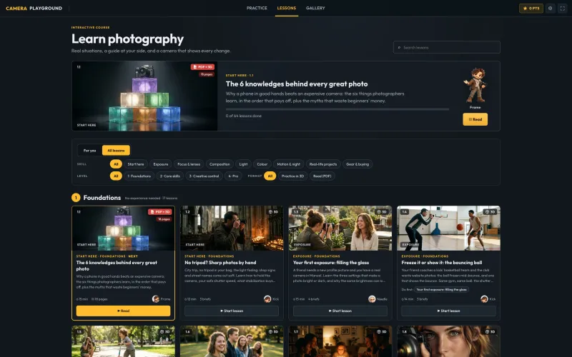This screenshot has width=572, height=357.
Task: Click the 'No tripod? Sharp photos by hand' title
Action: point(220,263)
